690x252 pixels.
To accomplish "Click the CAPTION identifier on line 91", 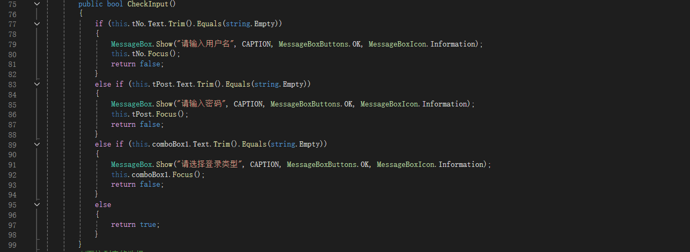I will [x=265, y=164].
